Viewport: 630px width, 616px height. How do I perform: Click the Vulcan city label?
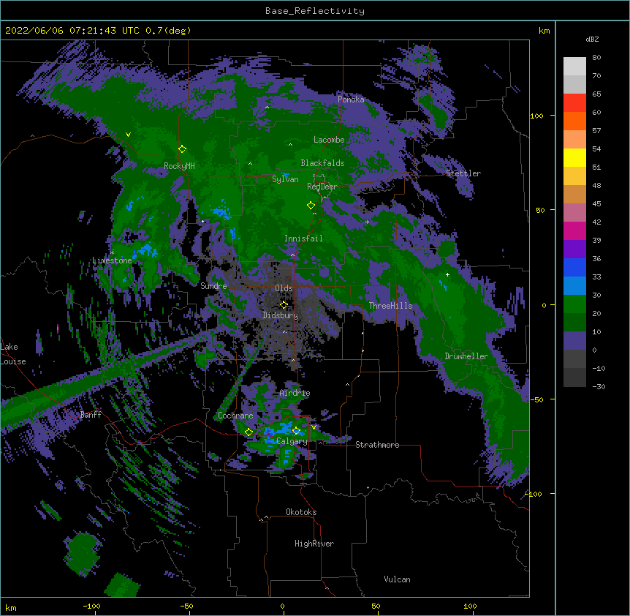(x=397, y=579)
